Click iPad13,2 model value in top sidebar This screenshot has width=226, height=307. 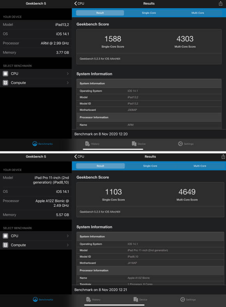[62, 25]
